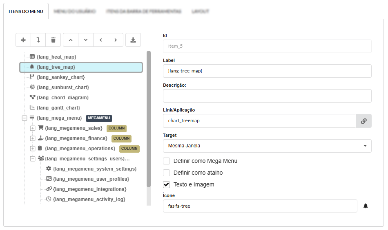The height and width of the screenshot is (230, 388).
Task: Expand the {lang_megamenu_finance} node
Action: [32, 138]
